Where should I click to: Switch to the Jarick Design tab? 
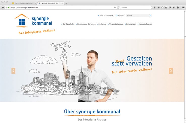[24, 3]
